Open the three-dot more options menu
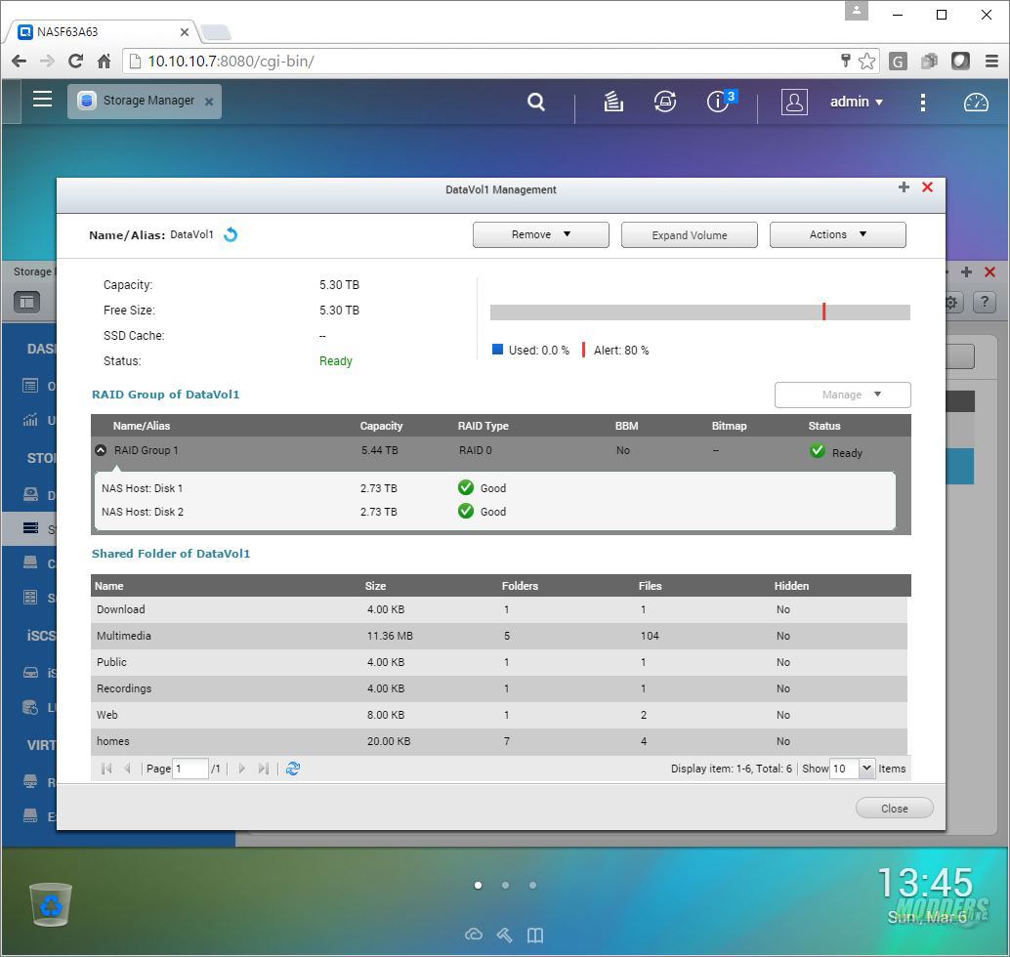 923,103
